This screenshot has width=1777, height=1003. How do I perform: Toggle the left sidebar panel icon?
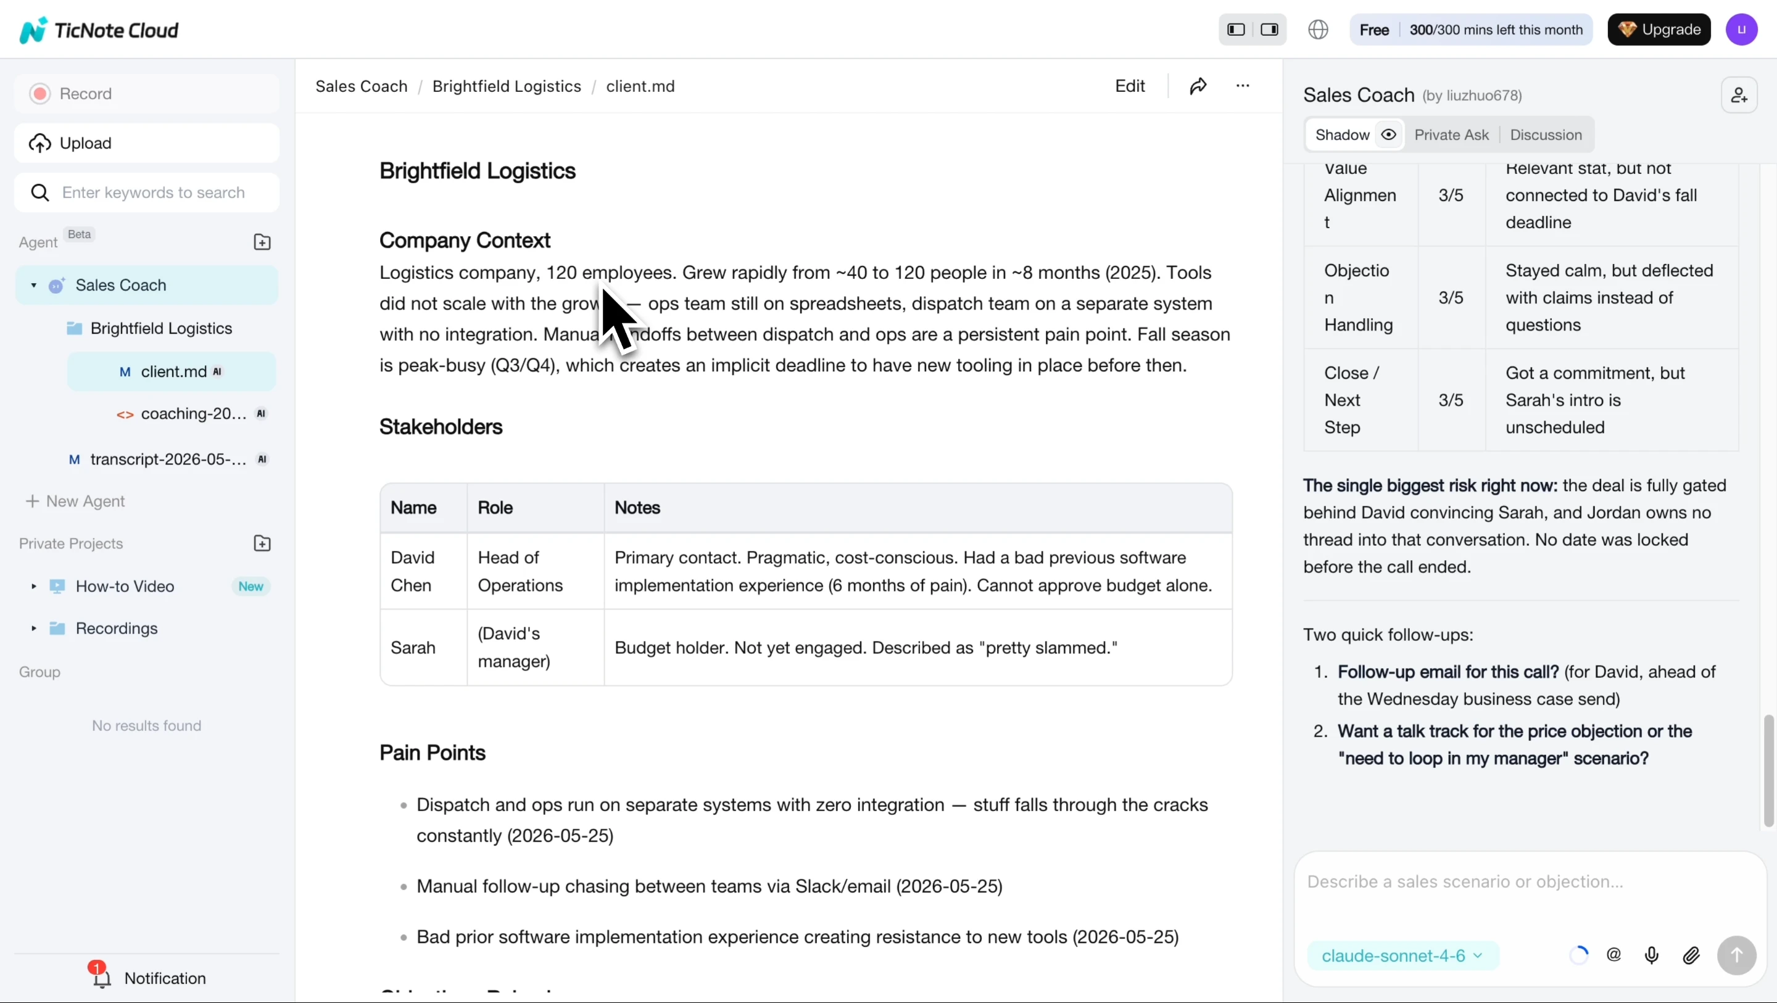[1236, 30]
